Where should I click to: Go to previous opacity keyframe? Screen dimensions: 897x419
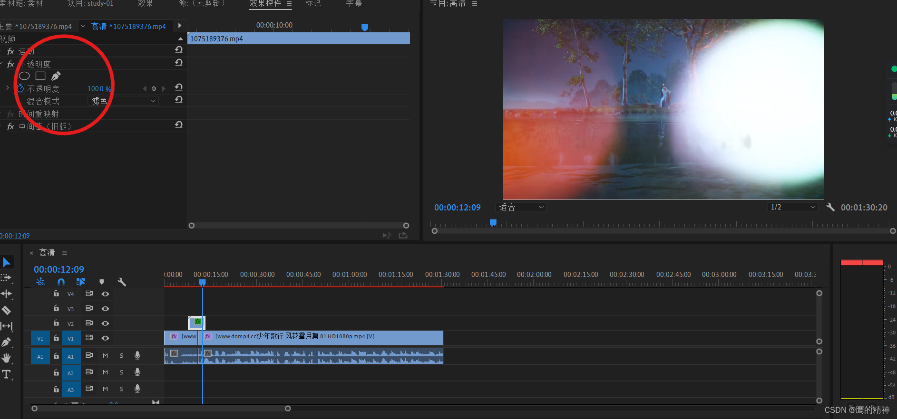[x=145, y=89]
